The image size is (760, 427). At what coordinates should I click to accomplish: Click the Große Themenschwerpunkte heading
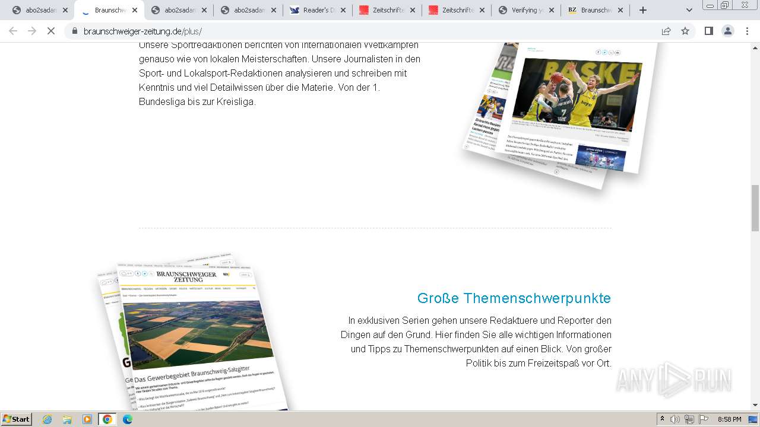(514, 298)
